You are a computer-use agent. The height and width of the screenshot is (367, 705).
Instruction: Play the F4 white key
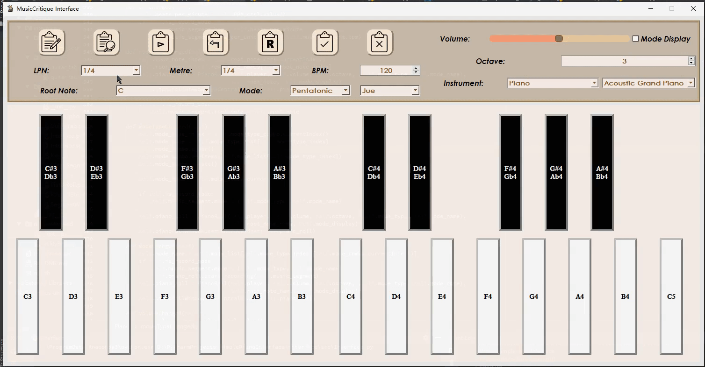pos(488,296)
